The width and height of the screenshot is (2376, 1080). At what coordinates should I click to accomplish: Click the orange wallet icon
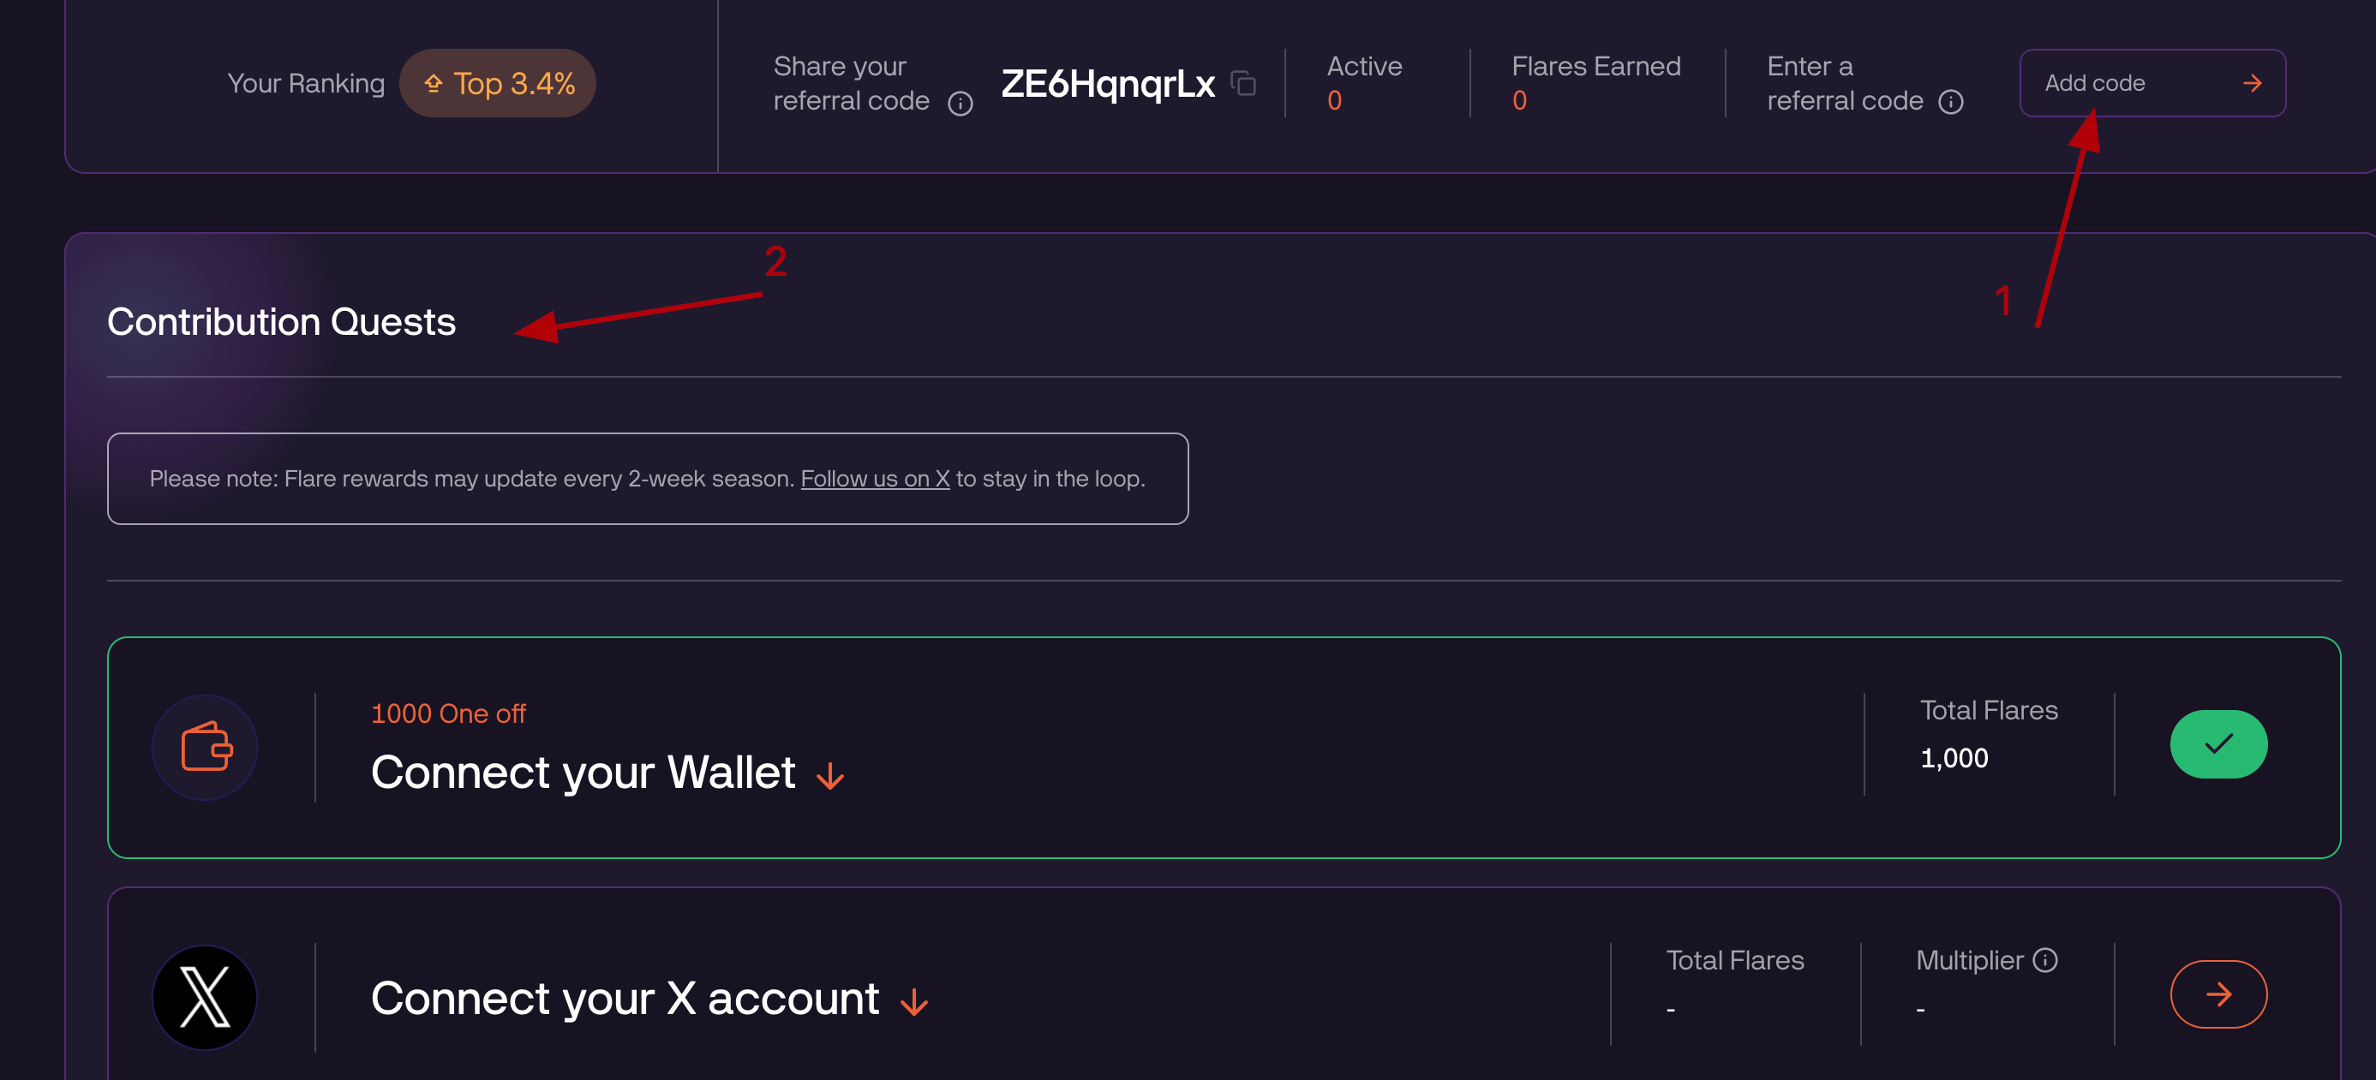(205, 747)
